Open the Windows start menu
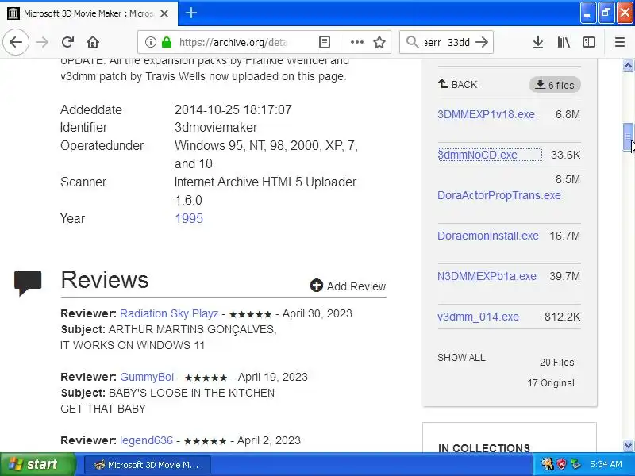 (37, 464)
